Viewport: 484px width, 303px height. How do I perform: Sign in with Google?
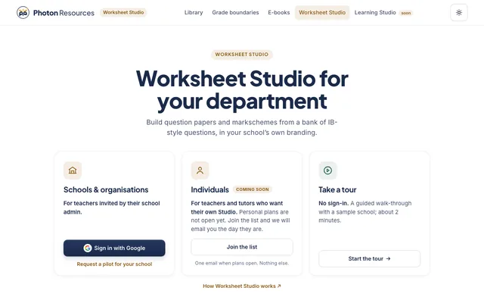[x=114, y=248]
